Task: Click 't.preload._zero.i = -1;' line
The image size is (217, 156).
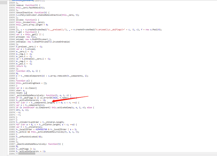Action: point(29,47)
